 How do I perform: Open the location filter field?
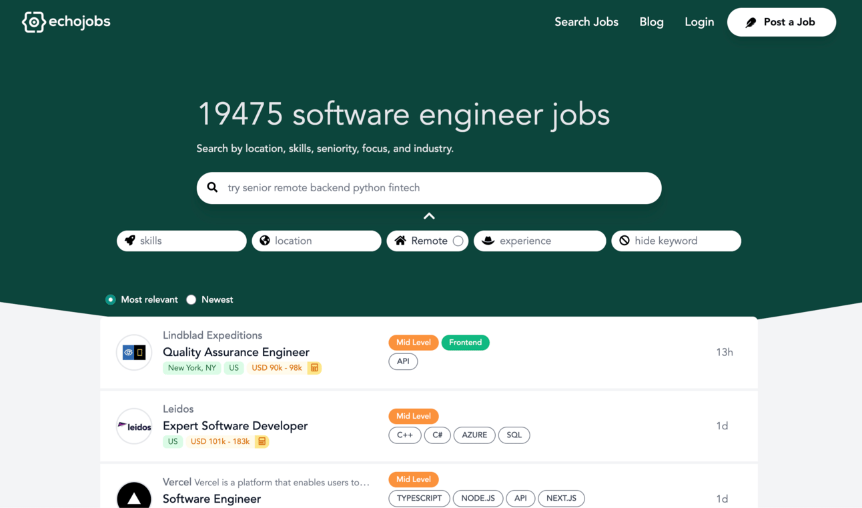point(316,241)
